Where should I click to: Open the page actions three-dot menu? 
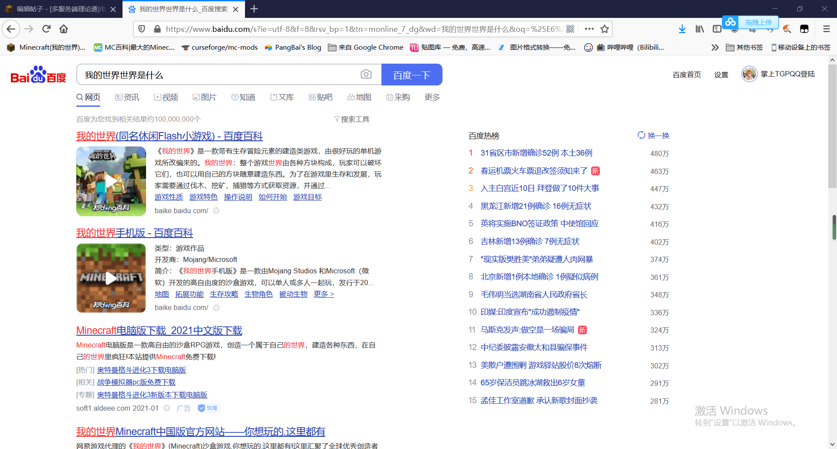tap(589, 29)
